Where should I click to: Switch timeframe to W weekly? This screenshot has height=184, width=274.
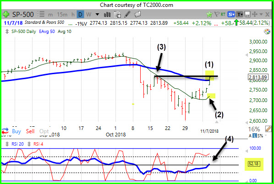click(88, 15)
